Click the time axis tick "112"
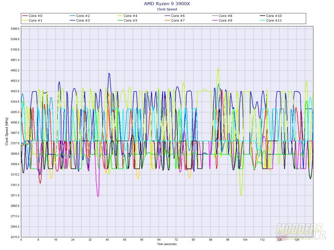The height and width of the screenshot is (250, 334). [263, 240]
